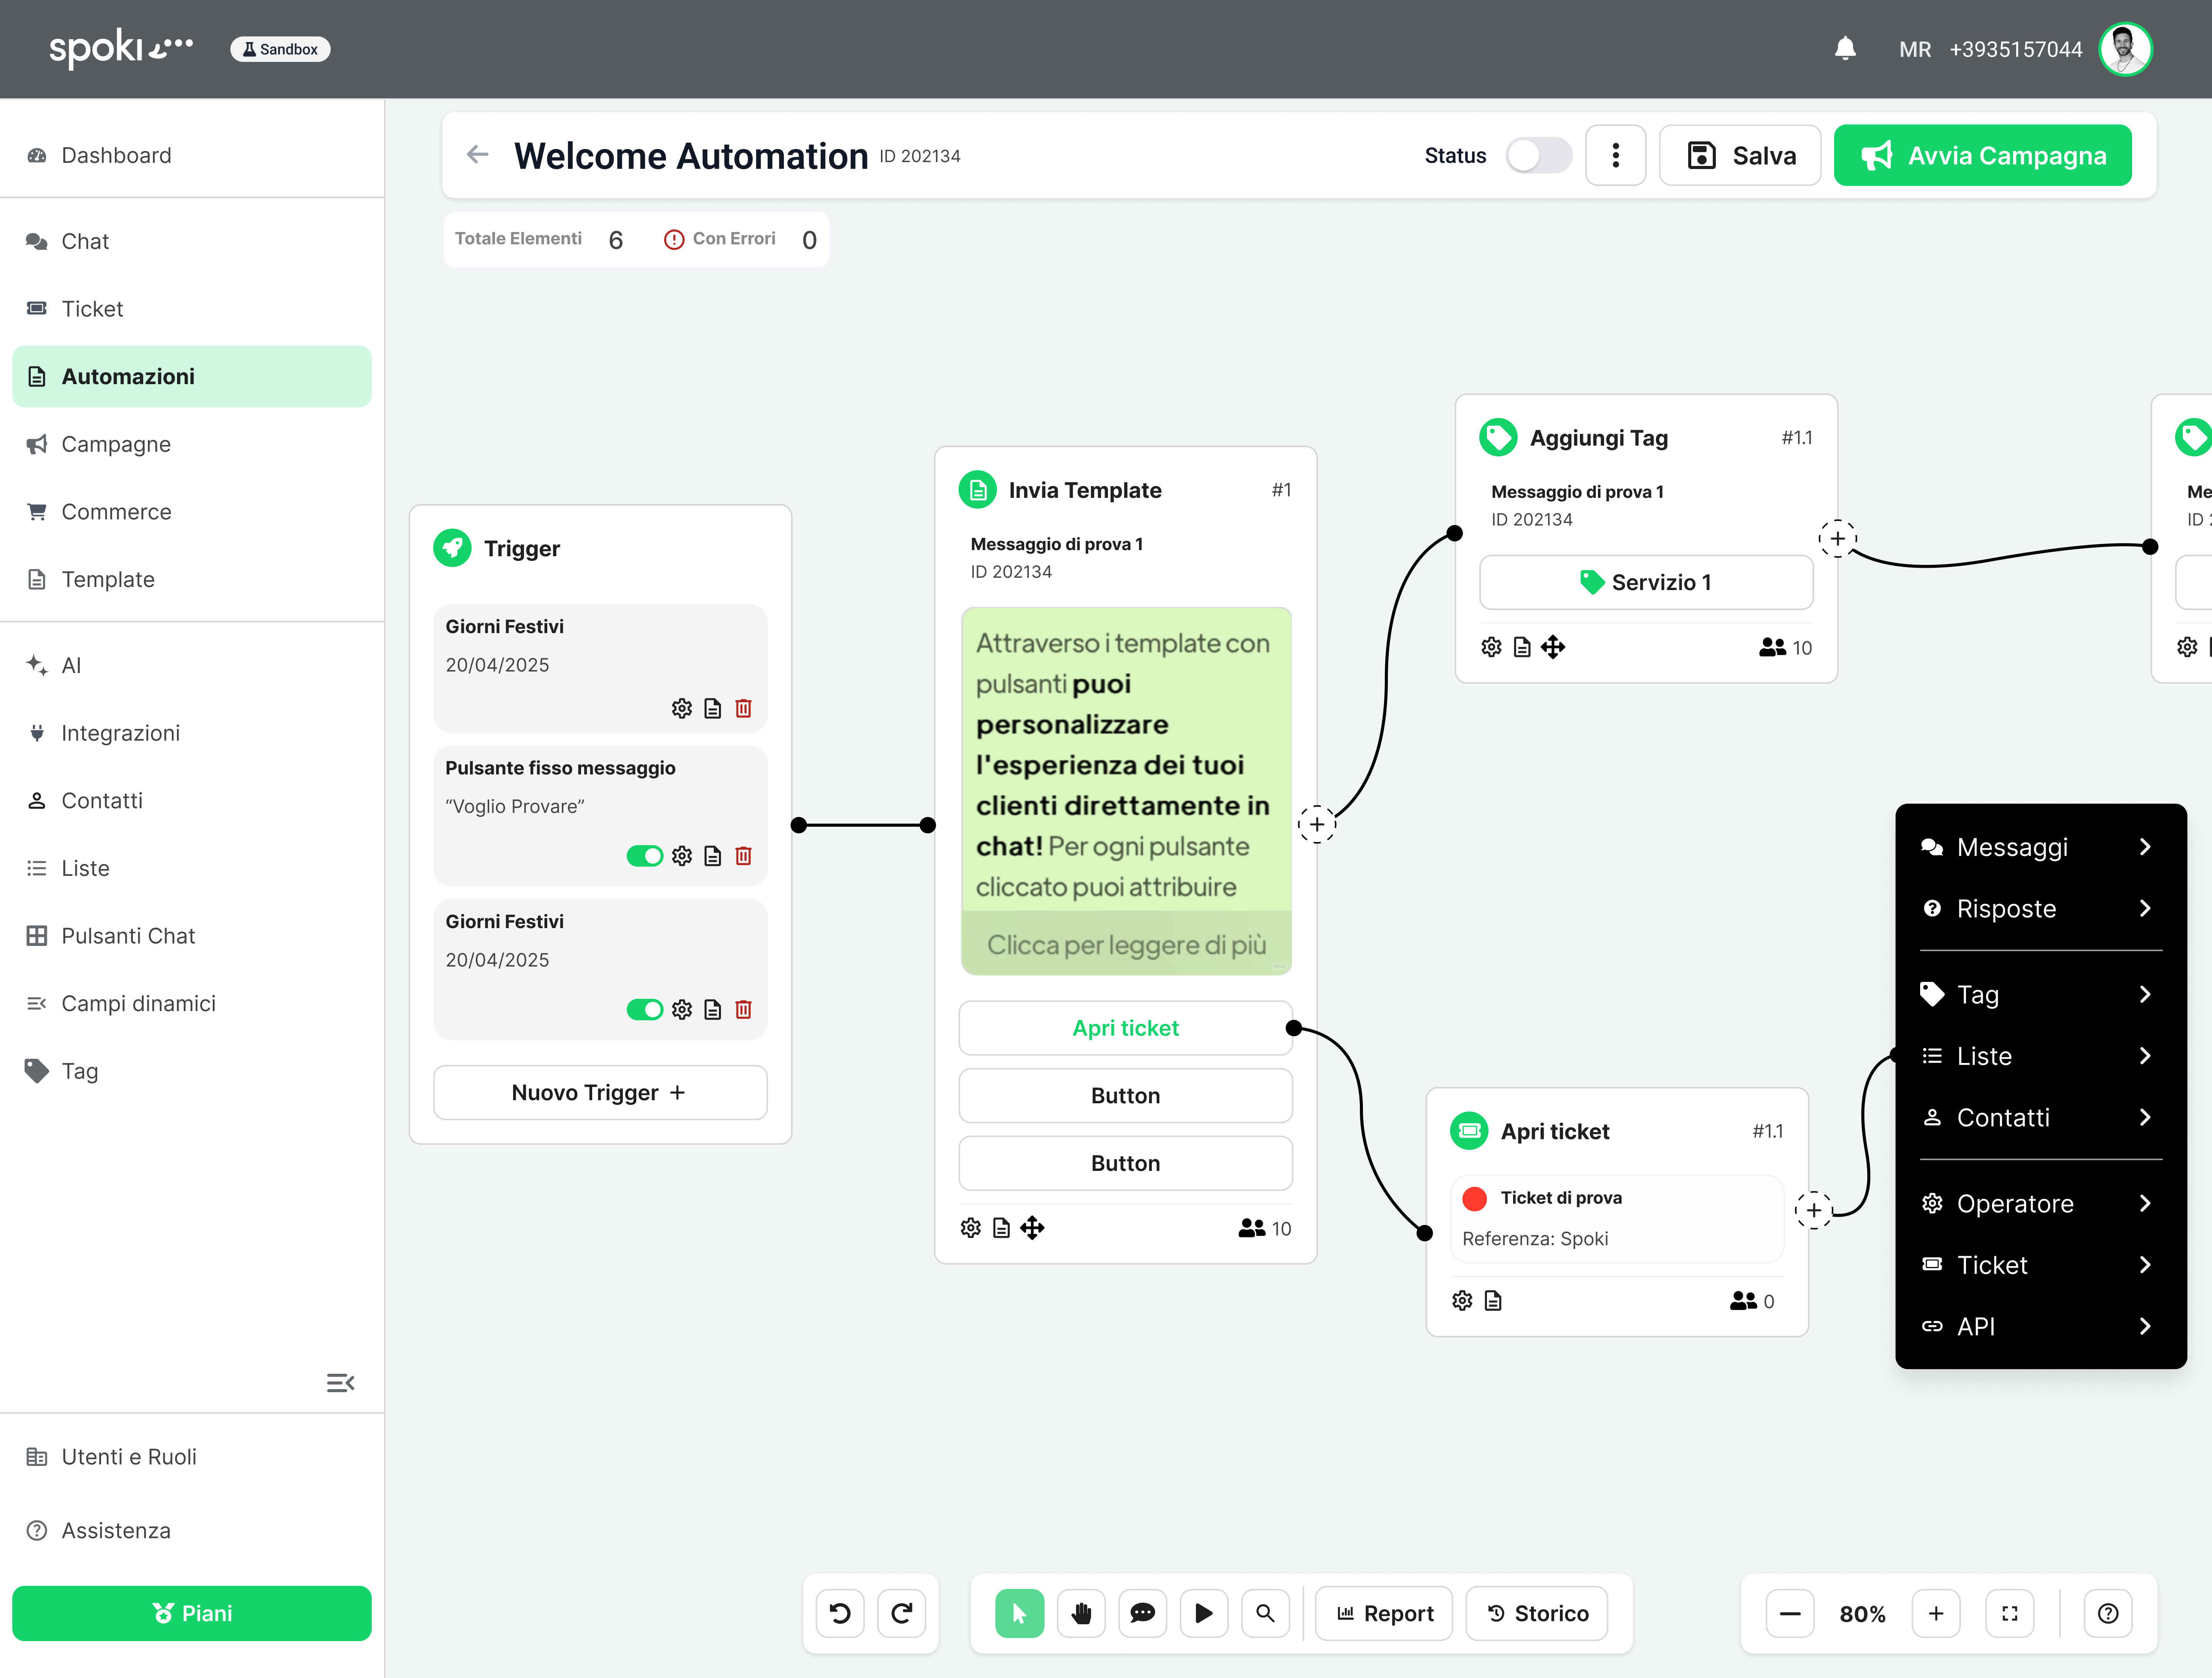Activate the comment bubble tool

tap(1142, 1613)
